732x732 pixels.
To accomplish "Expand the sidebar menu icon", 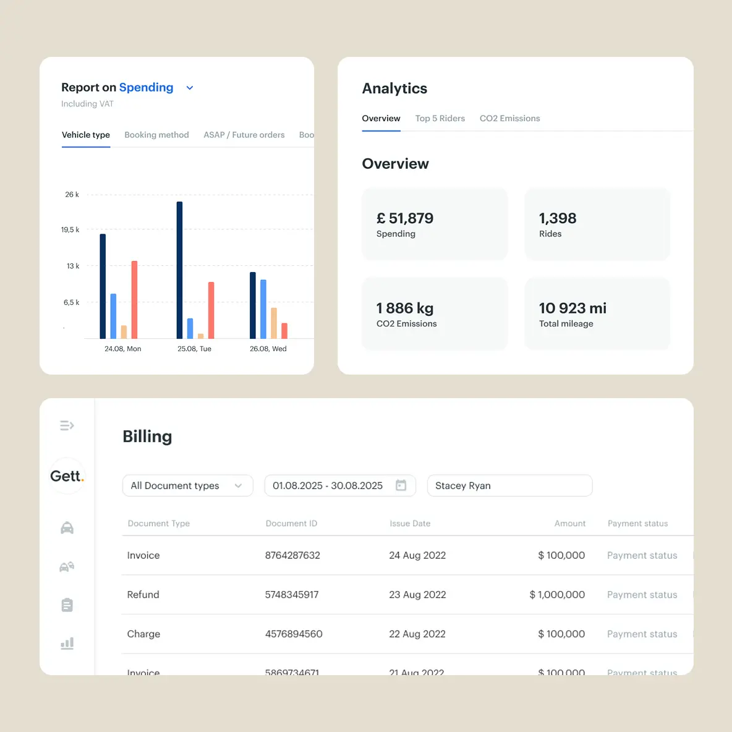I will pos(67,425).
